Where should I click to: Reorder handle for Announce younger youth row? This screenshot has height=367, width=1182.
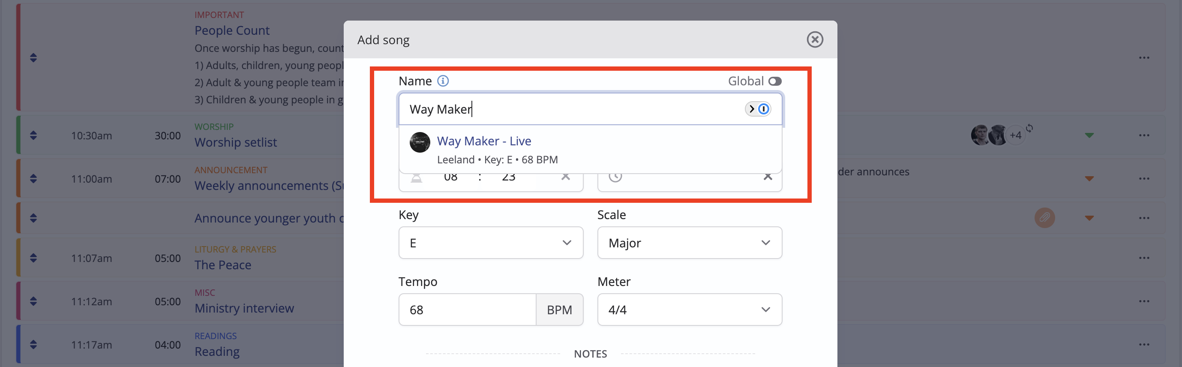33,218
